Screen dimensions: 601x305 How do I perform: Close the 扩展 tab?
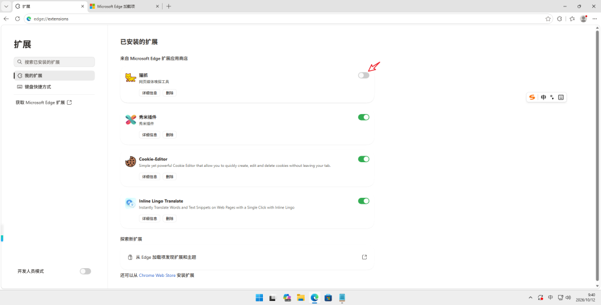tap(83, 6)
